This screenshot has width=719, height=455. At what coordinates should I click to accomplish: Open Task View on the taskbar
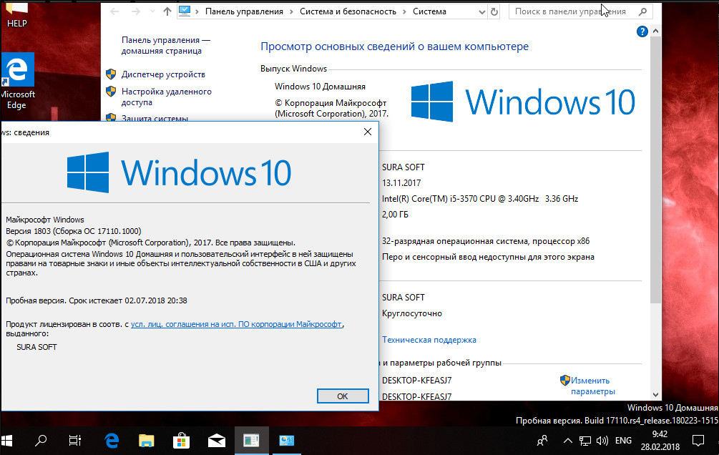(x=74, y=441)
